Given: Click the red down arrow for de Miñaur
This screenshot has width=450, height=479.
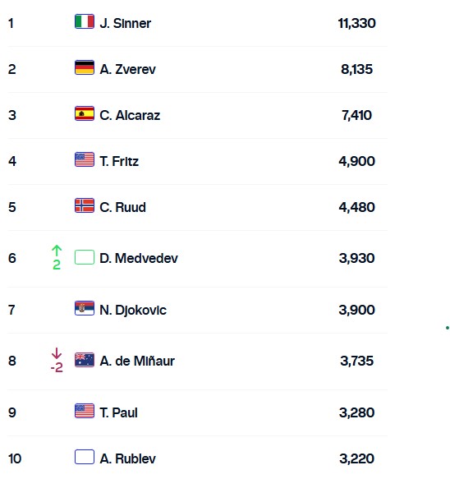Looking at the screenshot, I should click(x=57, y=353).
